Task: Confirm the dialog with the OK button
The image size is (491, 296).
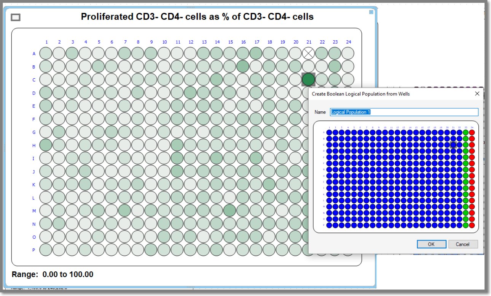Action: point(431,244)
